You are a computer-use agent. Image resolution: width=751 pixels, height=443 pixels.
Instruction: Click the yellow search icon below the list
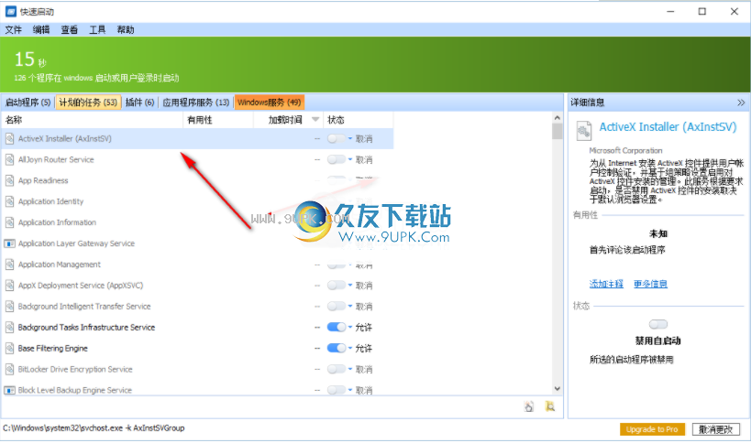click(550, 406)
